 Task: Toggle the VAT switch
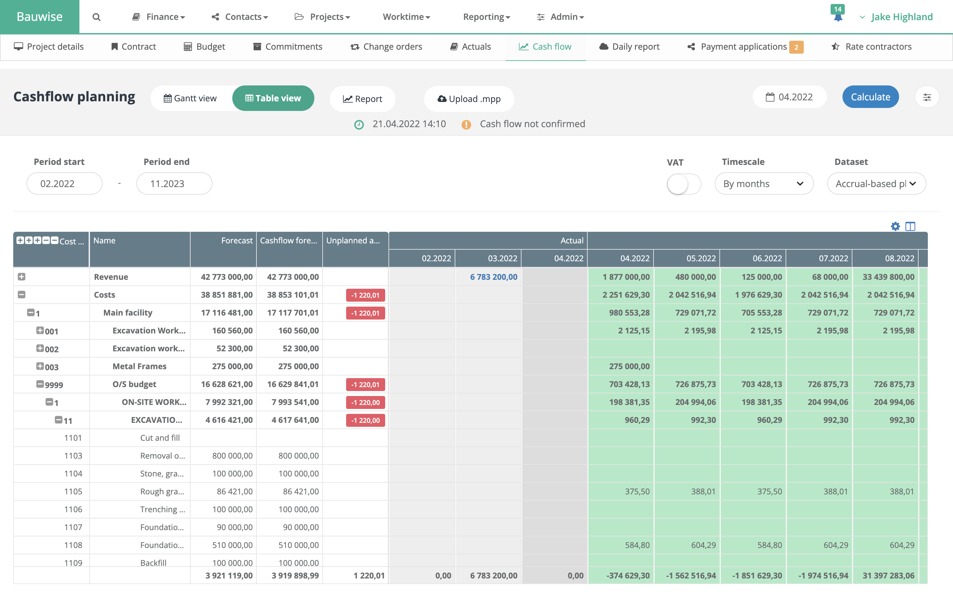tap(684, 184)
